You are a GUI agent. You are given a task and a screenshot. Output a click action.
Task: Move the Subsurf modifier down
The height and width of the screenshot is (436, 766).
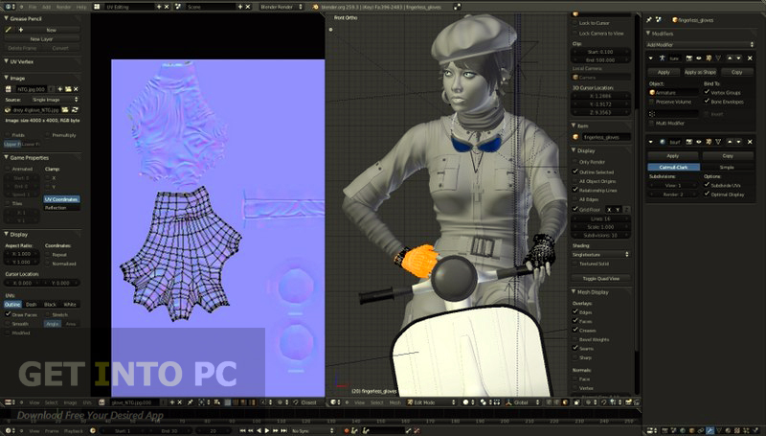(738, 142)
